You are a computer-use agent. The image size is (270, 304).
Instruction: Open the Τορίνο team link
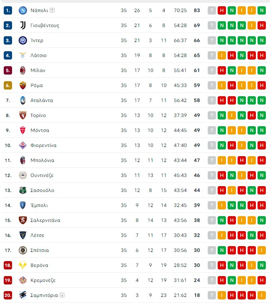click(x=38, y=115)
